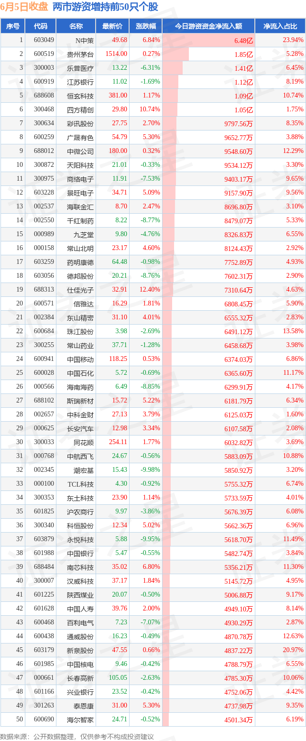
Task: Click stock code 601825
Action: (x=44, y=512)
